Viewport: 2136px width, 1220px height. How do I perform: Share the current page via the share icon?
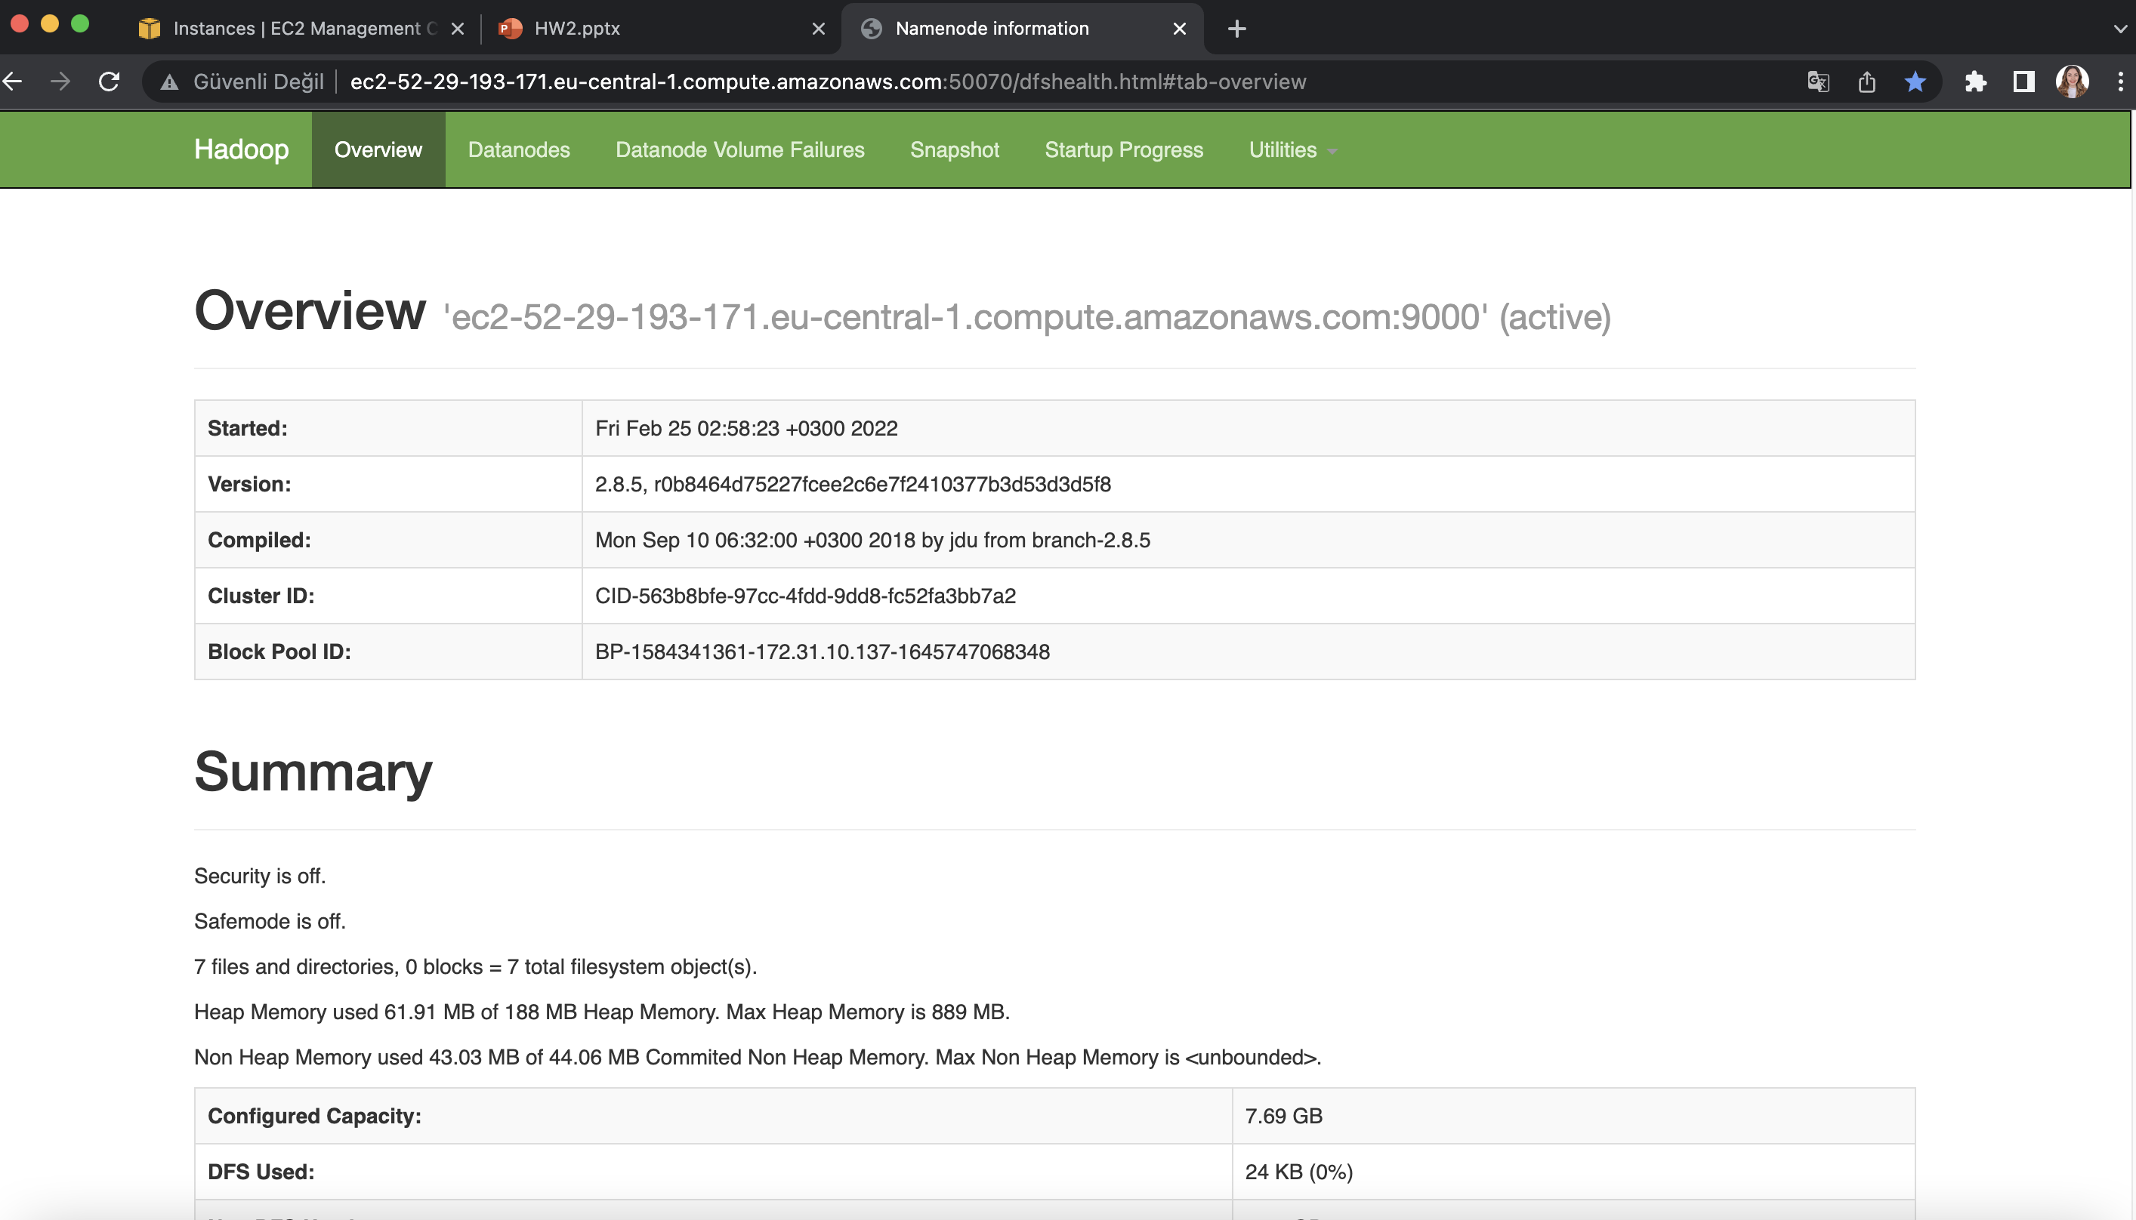1867,82
